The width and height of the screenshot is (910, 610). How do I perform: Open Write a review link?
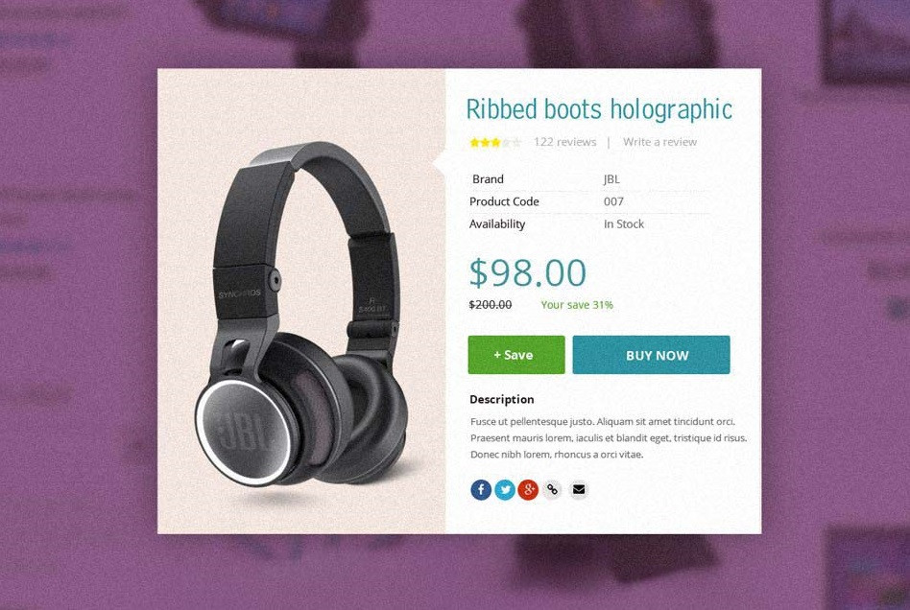pos(659,142)
